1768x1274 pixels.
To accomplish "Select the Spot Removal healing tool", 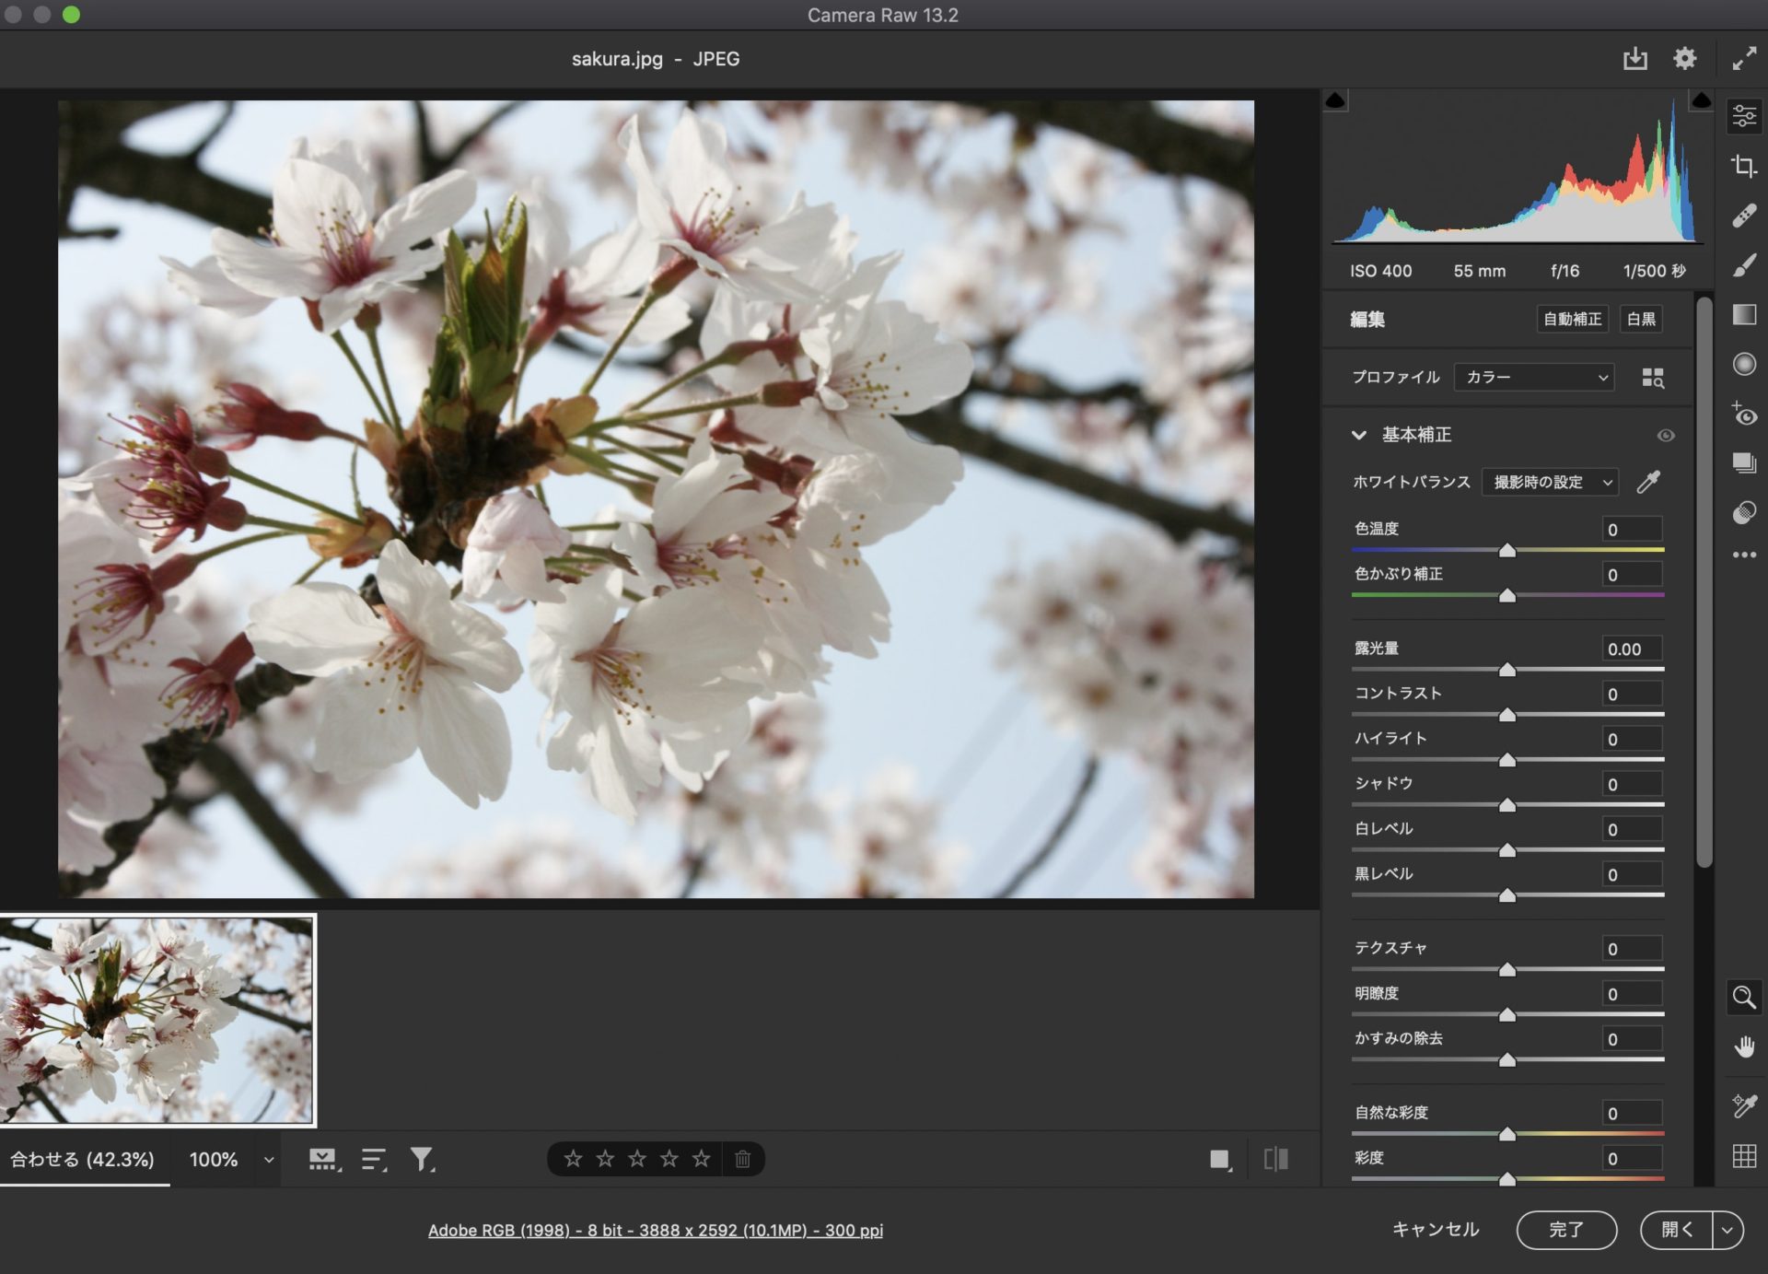I will [1743, 216].
